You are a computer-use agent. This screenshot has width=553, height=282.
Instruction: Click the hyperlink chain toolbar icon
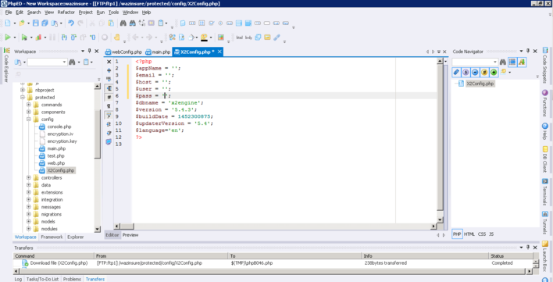click(x=276, y=37)
